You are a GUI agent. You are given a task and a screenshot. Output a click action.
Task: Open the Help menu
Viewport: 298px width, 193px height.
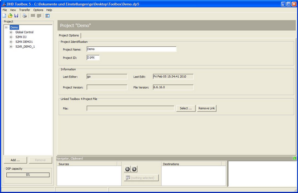tap(49, 10)
